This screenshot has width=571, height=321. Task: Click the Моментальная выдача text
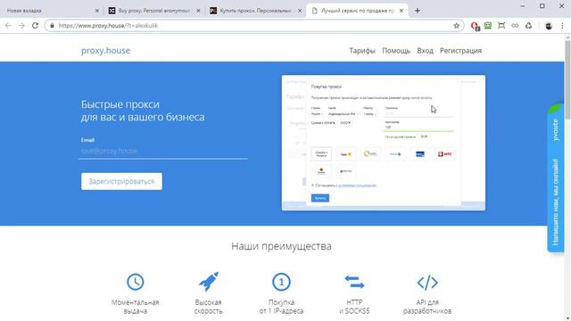tap(135, 307)
